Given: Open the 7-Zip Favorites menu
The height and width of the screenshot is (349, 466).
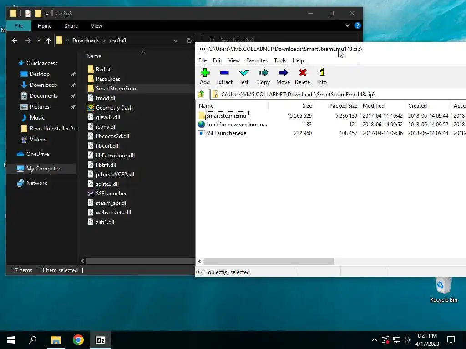Looking at the screenshot, I should pyautogui.click(x=257, y=60).
